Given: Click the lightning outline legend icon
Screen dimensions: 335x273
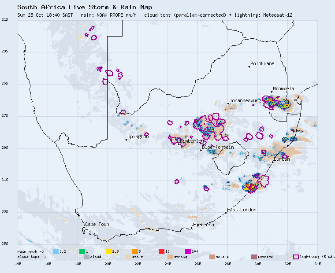Looking at the screenshot, I should 296,257.
